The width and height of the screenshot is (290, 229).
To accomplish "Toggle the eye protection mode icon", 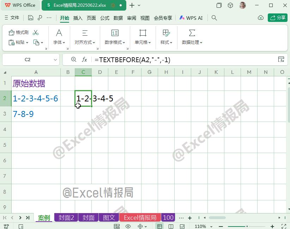I will click(128, 226).
